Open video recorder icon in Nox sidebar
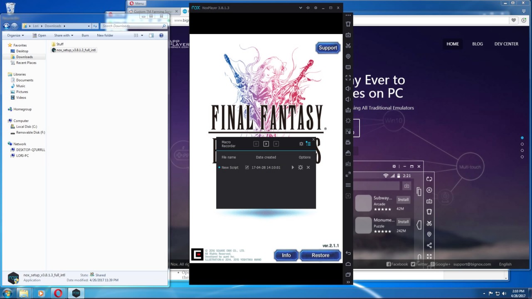The width and height of the screenshot is (532, 299). (348, 142)
